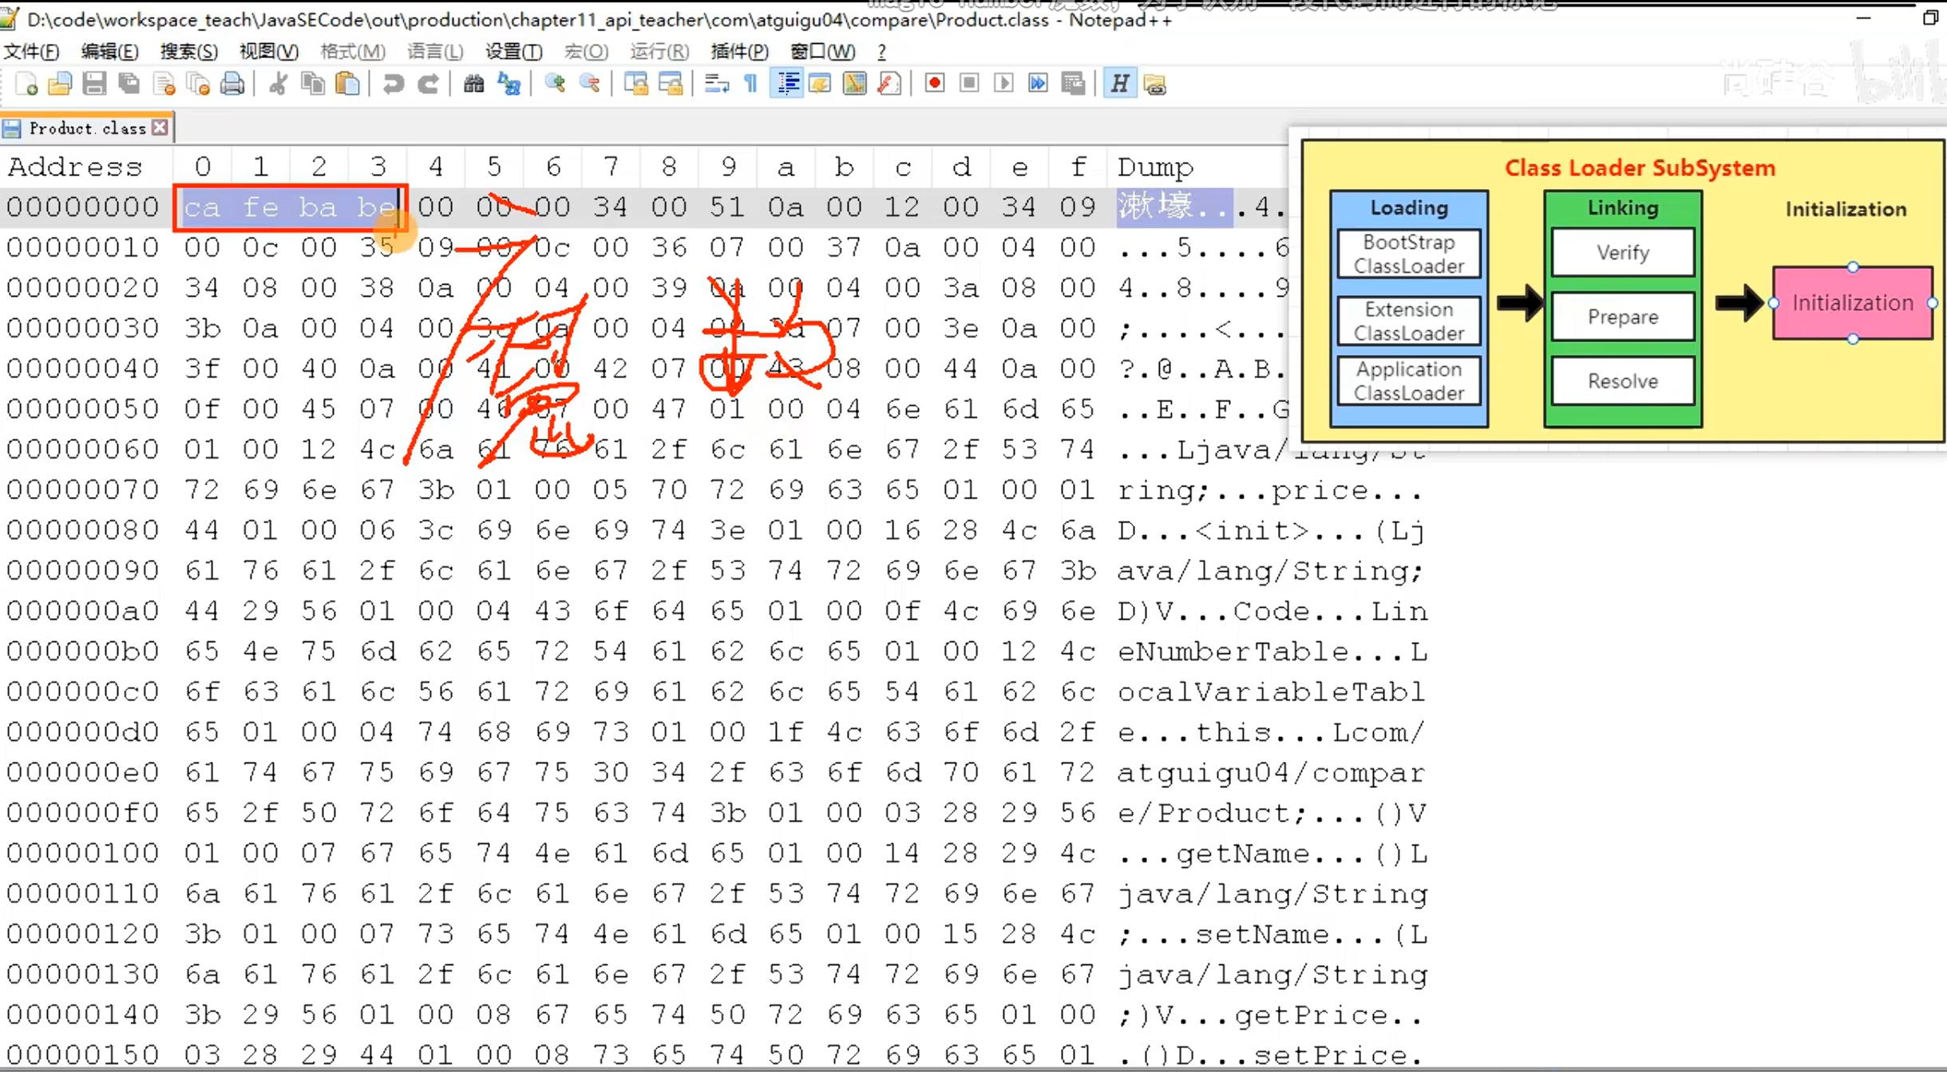1947x1072 pixels.
Task: Click the Run multiple macro fast-forward button
Action: 1038,84
